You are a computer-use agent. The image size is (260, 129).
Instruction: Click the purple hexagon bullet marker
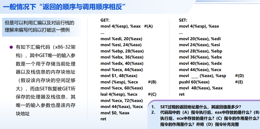pos(11,47)
